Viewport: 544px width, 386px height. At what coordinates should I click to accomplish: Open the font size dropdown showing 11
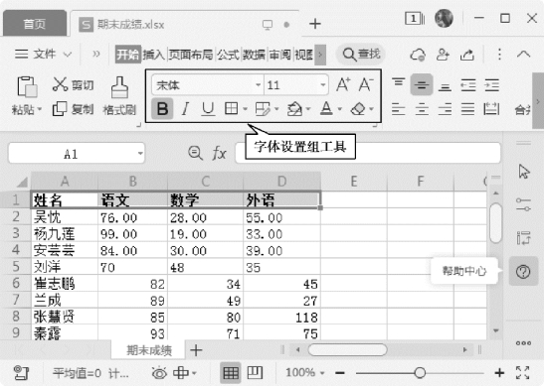tap(296, 85)
